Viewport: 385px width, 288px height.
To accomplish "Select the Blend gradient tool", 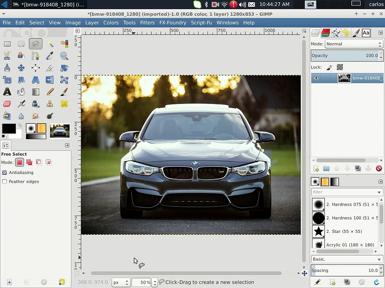I will [x=36, y=92].
